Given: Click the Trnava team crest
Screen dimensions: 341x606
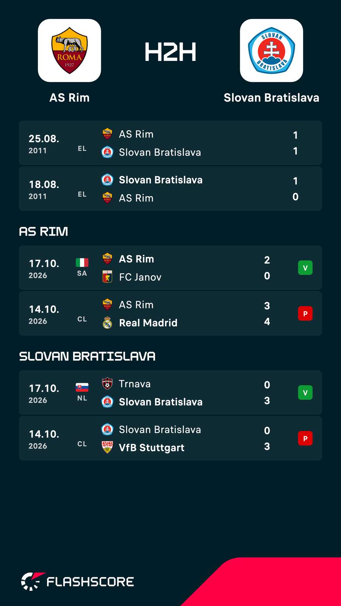Looking at the screenshot, I should point(107,384).
